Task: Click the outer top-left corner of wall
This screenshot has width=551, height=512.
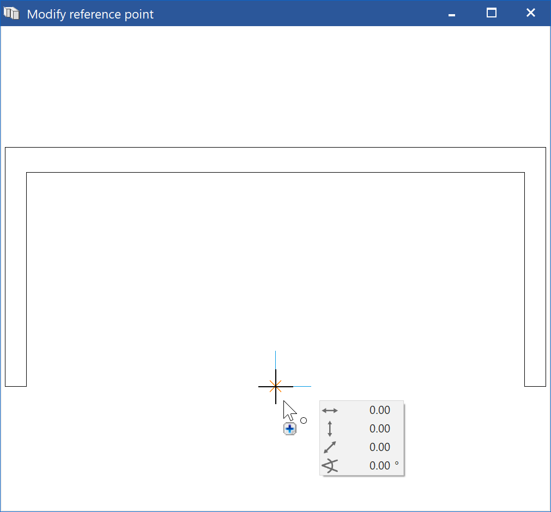Action: (x=5, y=148)
